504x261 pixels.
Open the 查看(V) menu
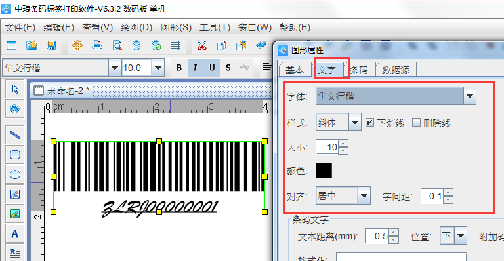pos(97,28)
